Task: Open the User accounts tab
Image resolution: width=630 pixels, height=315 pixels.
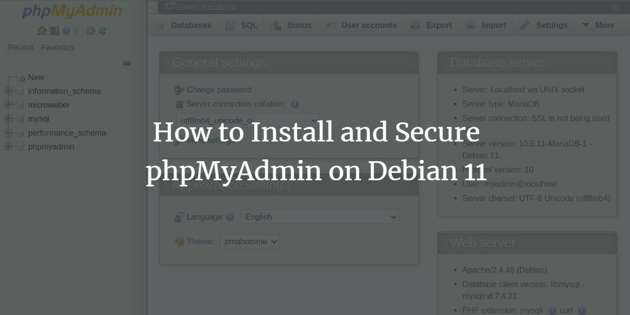Action: [x=361, y=25]
